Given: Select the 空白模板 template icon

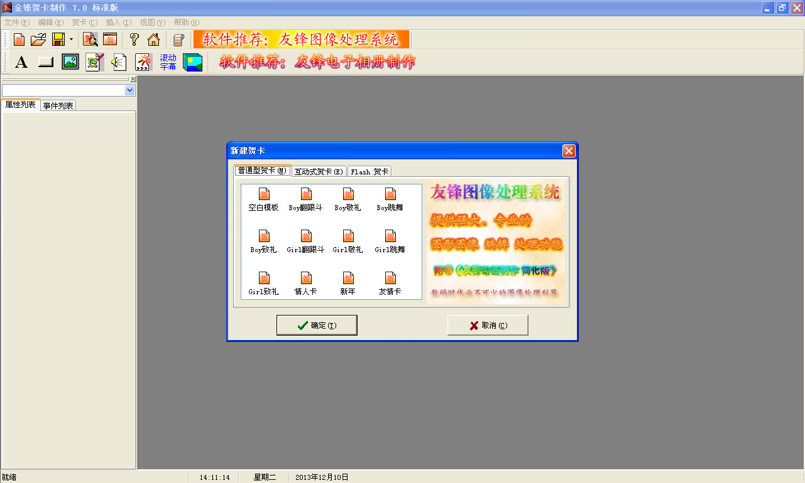Looking at the screenshot, I should click(x=264, y=199).
